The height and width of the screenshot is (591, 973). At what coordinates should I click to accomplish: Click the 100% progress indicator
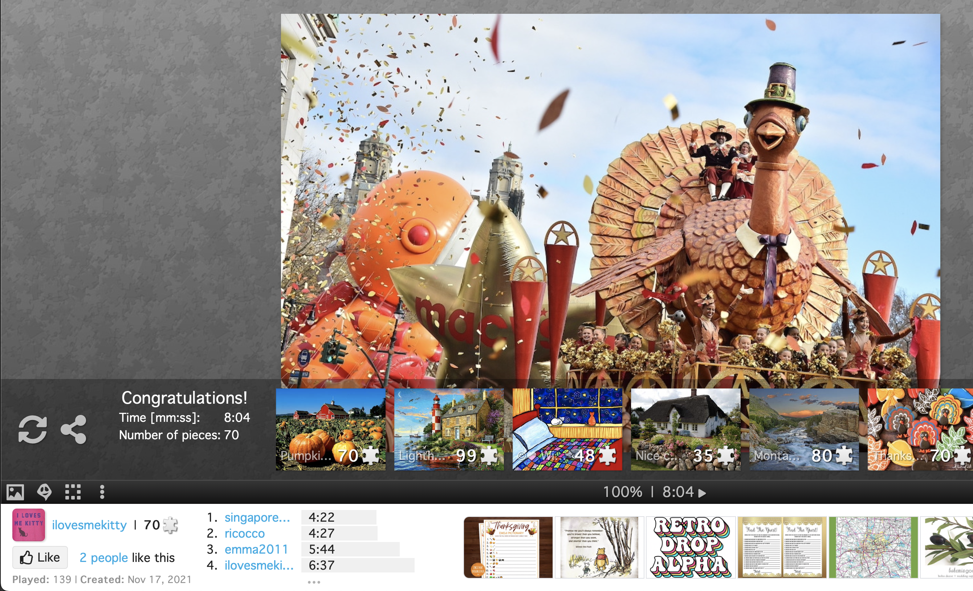623,492
